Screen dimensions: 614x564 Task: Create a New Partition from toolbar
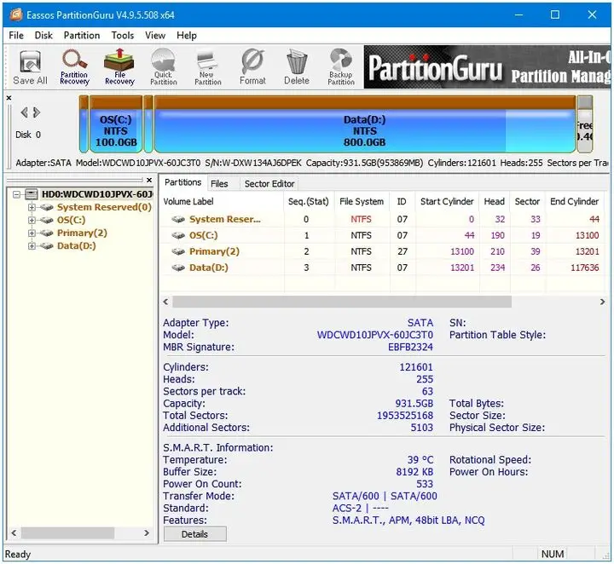[207, 67]
